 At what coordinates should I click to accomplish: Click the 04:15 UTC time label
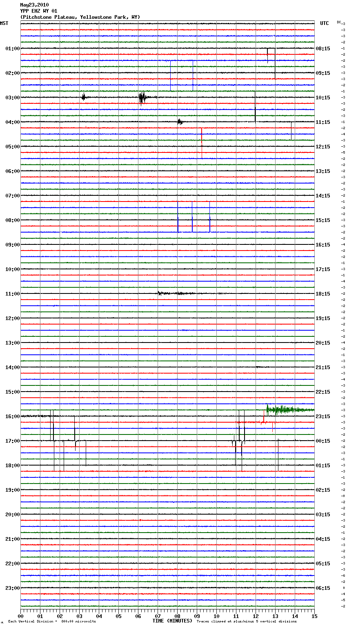click(x=323, y=539)
